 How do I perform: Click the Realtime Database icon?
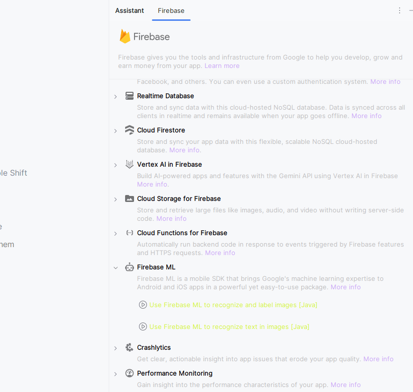tap(130, 96)
